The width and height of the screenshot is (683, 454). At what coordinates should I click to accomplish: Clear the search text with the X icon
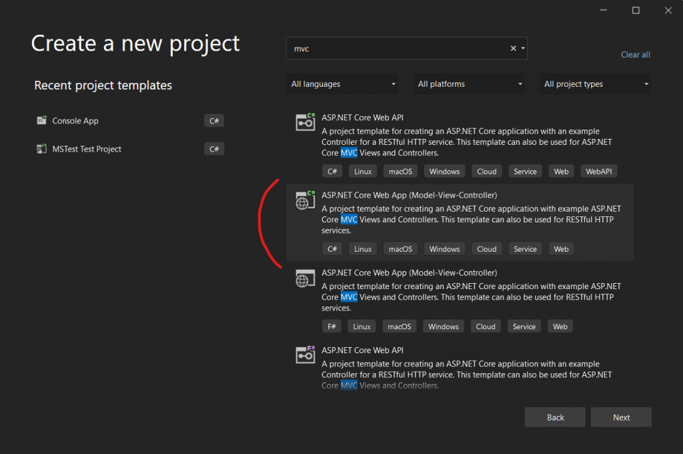click(x=513, y=49)
